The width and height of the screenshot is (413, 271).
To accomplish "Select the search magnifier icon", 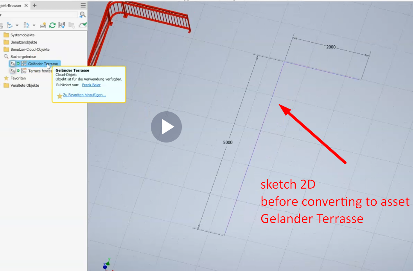I will tap(82, 14).
